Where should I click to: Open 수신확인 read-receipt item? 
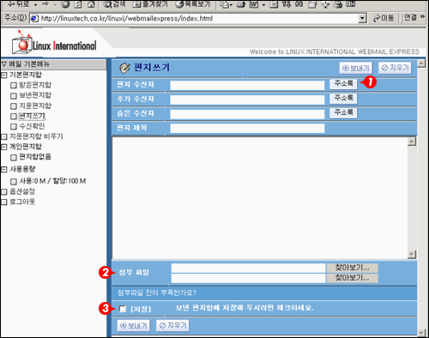[32, 126]
